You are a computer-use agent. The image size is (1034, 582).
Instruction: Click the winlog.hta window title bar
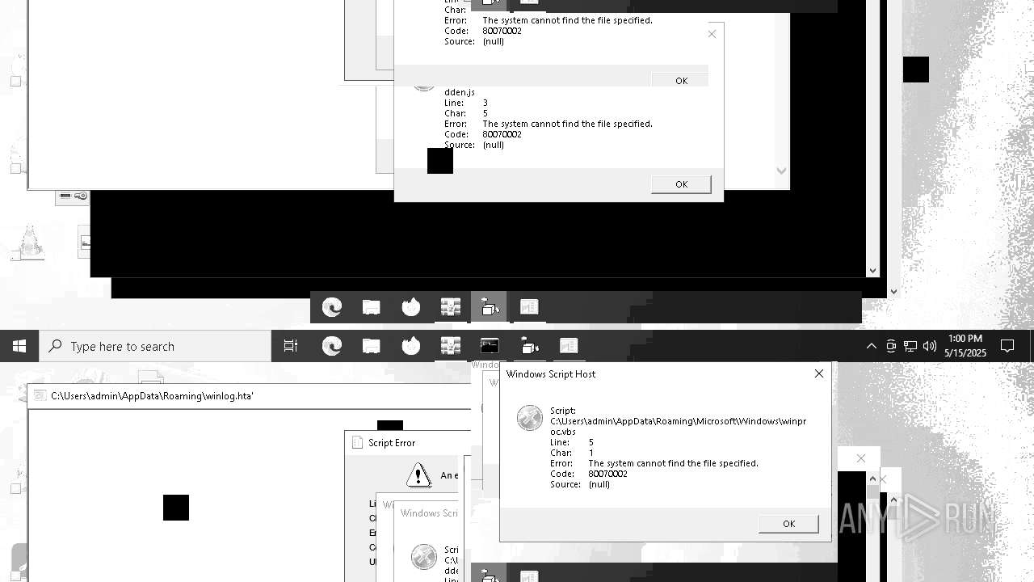(x=249, y=396)
